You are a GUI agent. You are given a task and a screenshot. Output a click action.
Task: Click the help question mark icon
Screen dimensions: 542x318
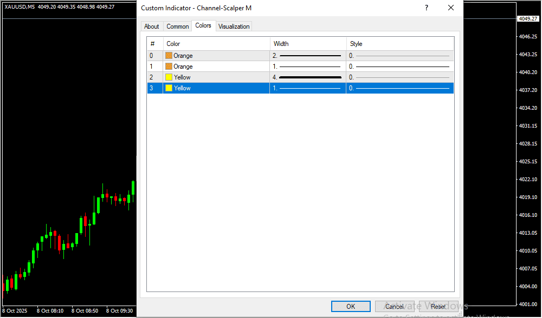coord(427,8)
